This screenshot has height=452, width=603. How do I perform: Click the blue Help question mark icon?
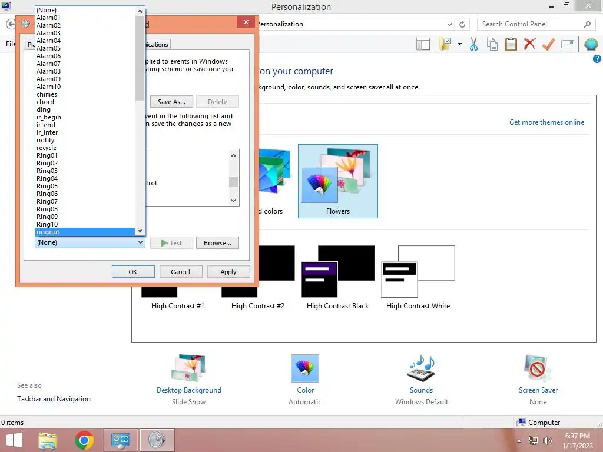point(597,59)
